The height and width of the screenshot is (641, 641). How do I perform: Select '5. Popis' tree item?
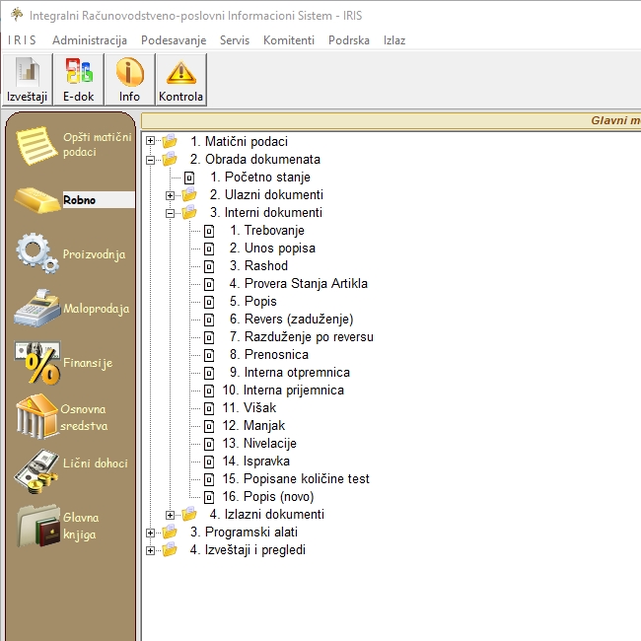point(253,302)
